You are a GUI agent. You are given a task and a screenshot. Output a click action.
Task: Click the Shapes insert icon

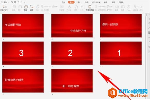pyautogui.click(x=38, y=7)
